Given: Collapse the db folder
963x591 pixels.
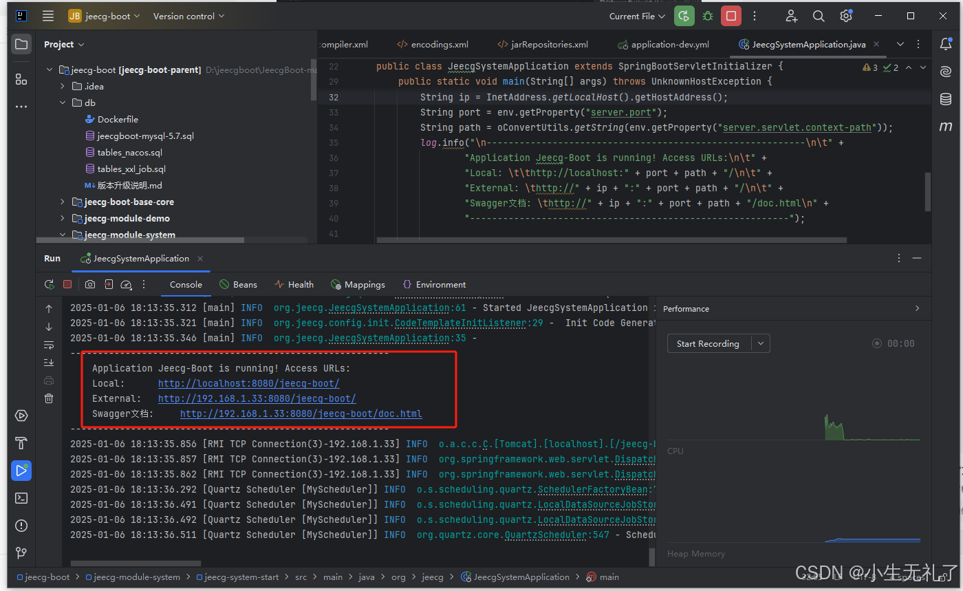Looking at the screenshot, I should (62, 103).
